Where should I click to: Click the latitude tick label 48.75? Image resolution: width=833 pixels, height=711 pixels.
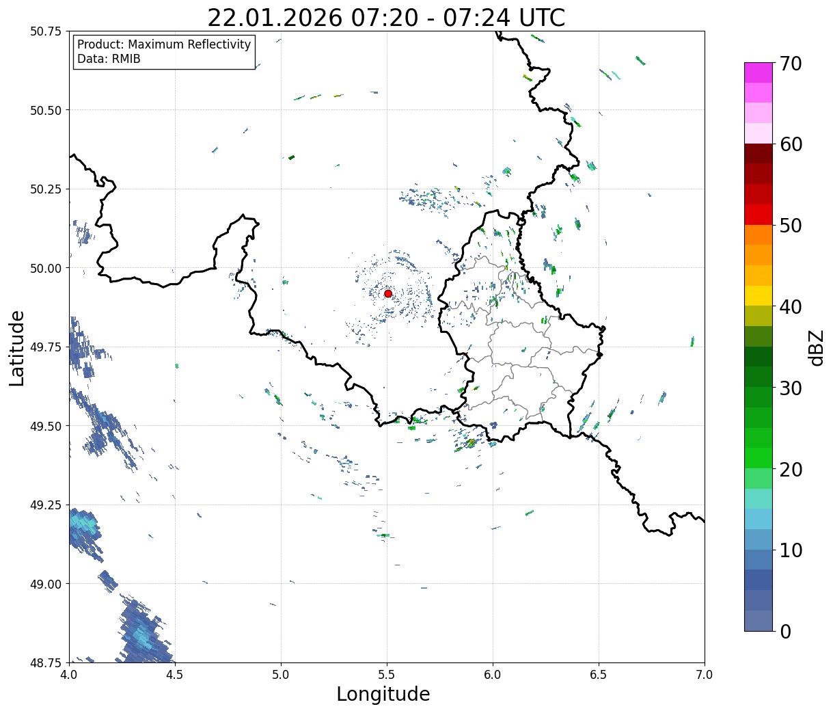pos(46,662)
